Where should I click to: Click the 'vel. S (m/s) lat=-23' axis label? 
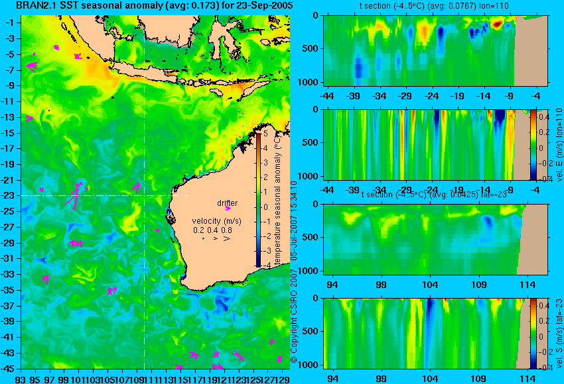[x=559, y=334]
